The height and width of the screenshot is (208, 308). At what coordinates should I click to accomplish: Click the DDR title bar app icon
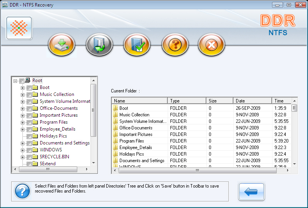pos(5,5)
